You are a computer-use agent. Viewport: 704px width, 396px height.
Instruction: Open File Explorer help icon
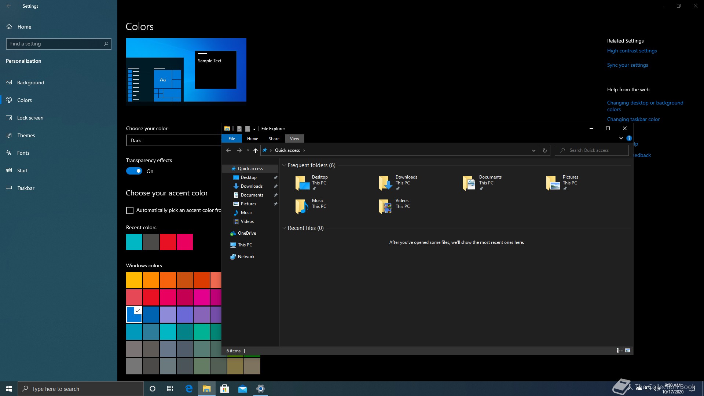[x=629, y=138]
